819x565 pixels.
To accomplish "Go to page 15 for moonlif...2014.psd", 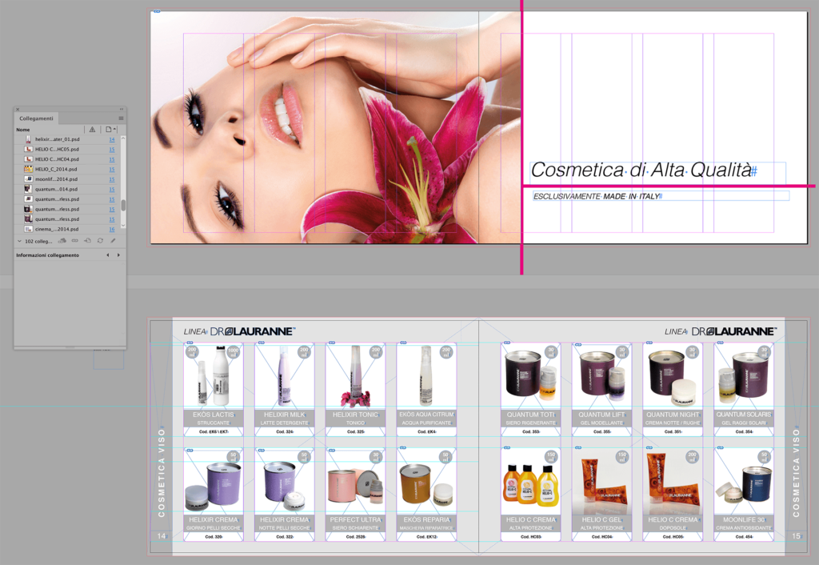I will [x=112, y=179].
